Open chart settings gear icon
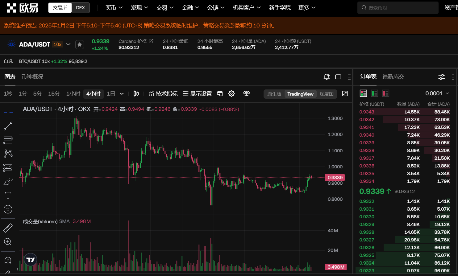 (x=231, y=94)
